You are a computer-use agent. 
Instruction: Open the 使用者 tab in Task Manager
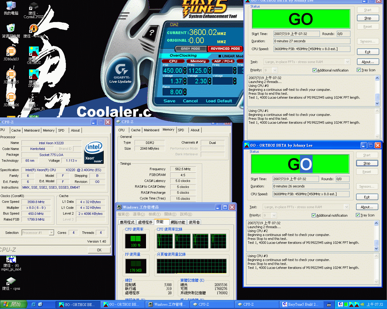point(194,222)
